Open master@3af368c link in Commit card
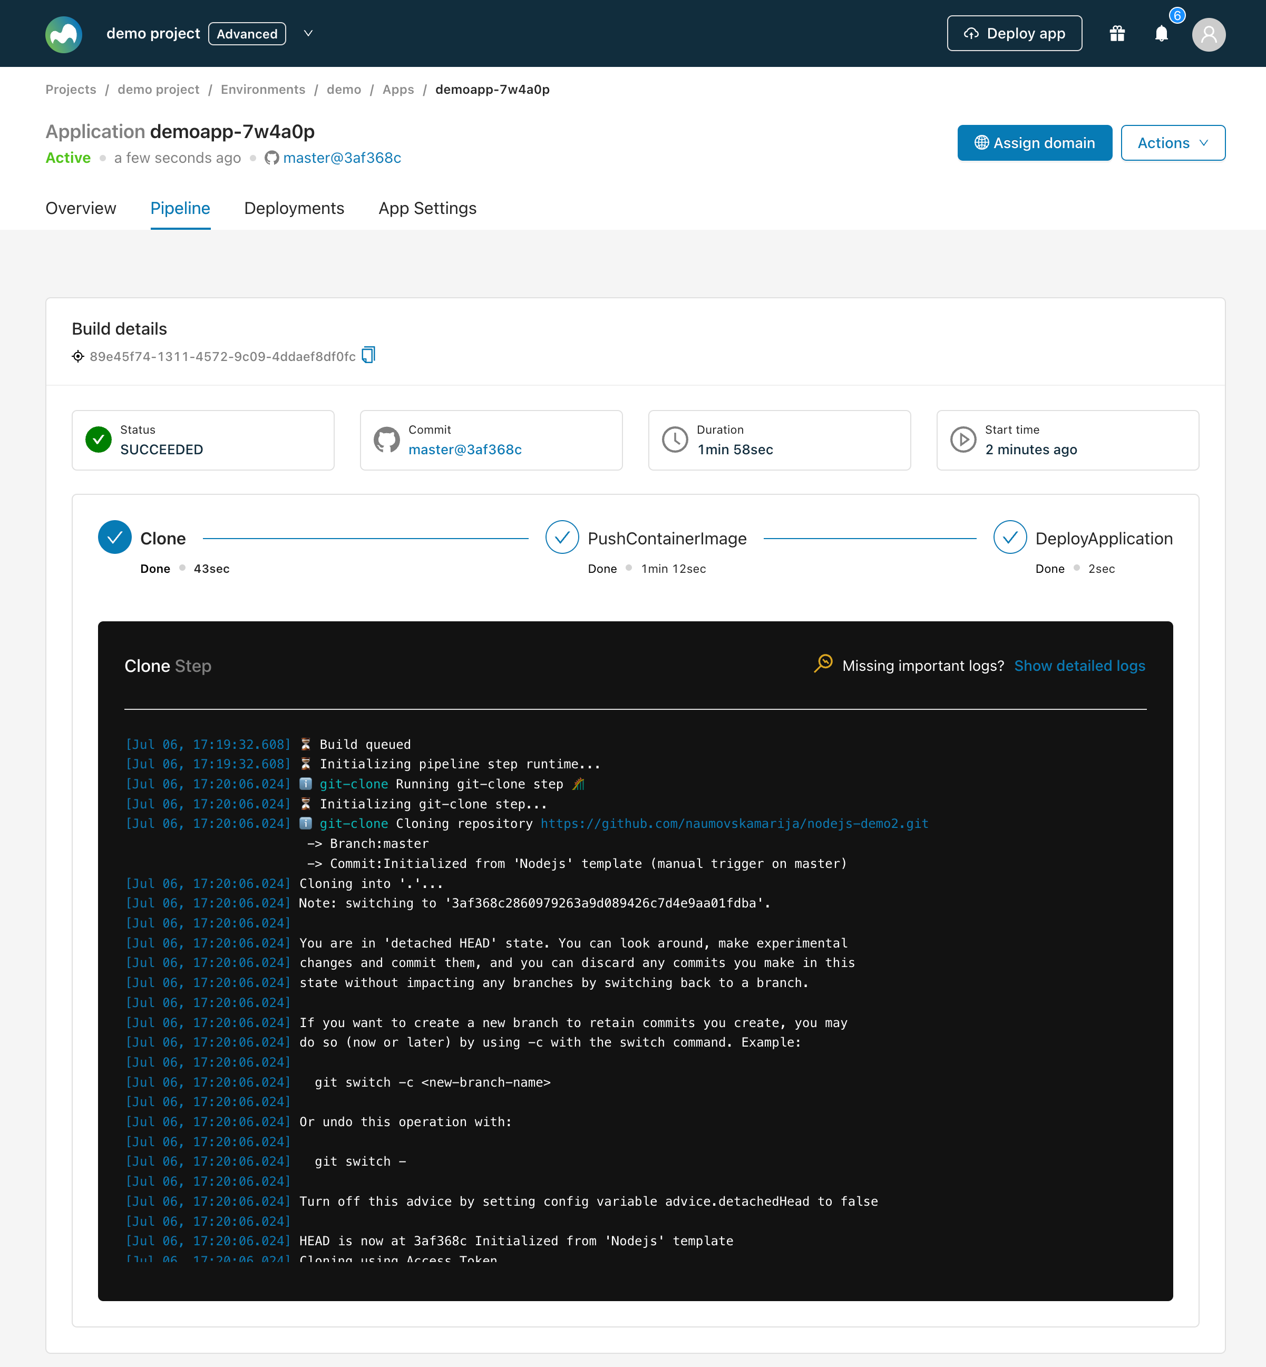 (x=465, y=450)
